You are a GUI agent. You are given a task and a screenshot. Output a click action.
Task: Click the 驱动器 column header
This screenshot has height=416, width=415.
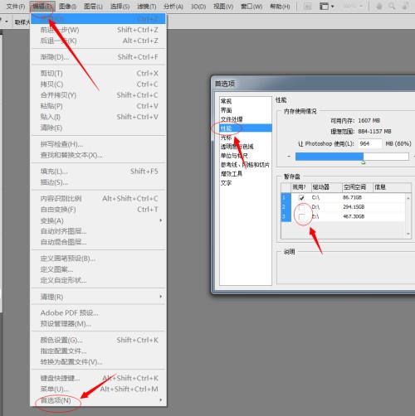(327, 187)
